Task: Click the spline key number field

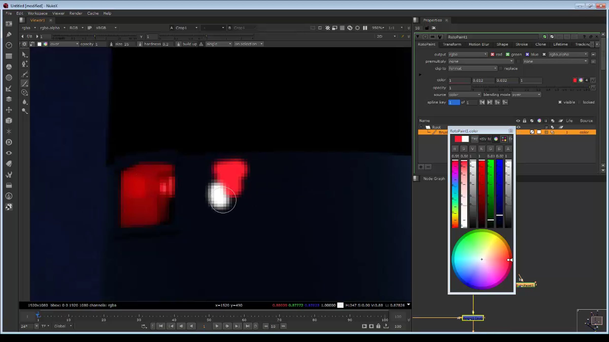Action: 454,102
